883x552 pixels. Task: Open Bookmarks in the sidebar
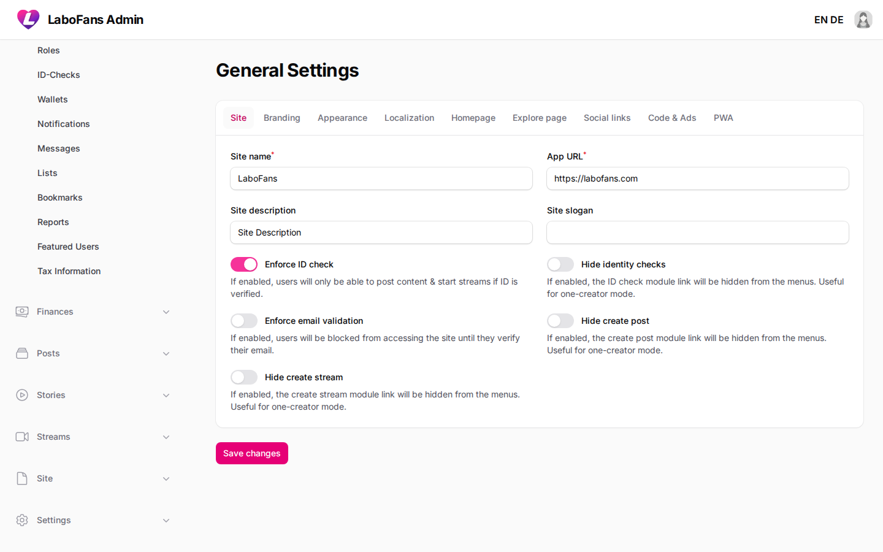60,197
